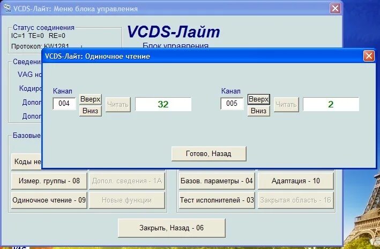
Task: Click the VCDS icon in main title bar
Action: pyautogui.click(x=8, y=9)
